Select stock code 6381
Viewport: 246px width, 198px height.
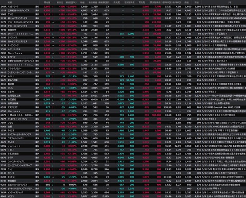(x=3, y=154)
